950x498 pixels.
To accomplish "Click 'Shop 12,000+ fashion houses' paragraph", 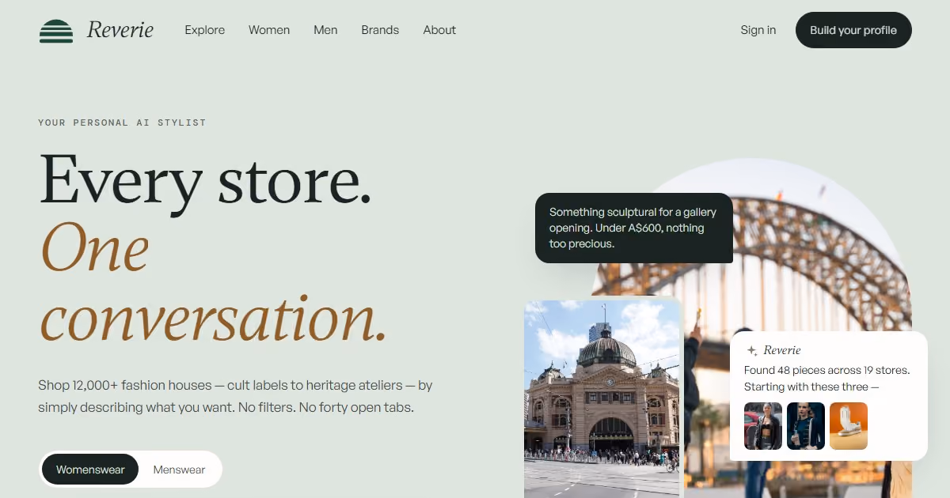I will (x=235, y=397).
